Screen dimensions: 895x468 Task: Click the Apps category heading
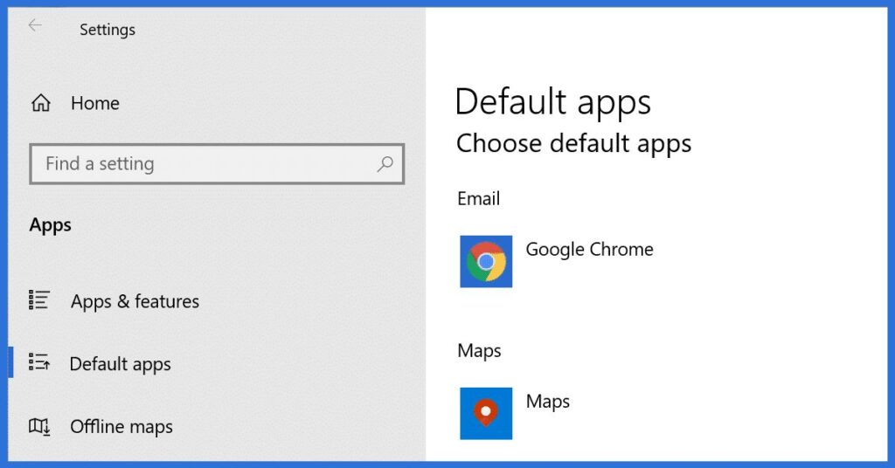point(50,225)
